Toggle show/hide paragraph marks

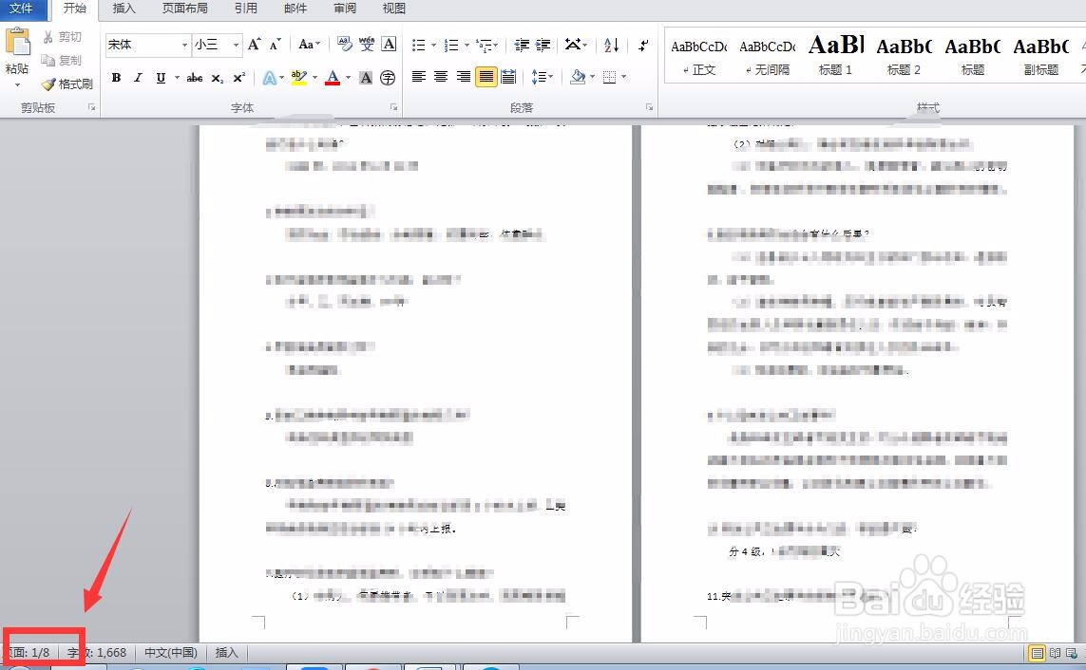click(x=642, y=45)
